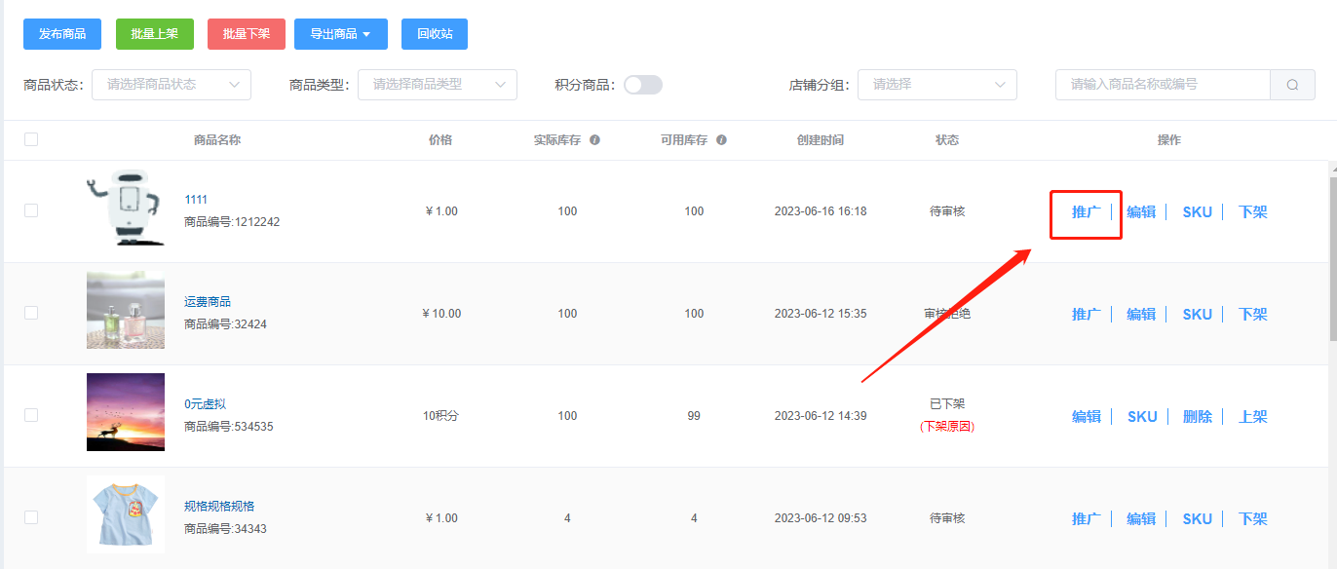Expand the 店铺分组 selector

[937, 85]
